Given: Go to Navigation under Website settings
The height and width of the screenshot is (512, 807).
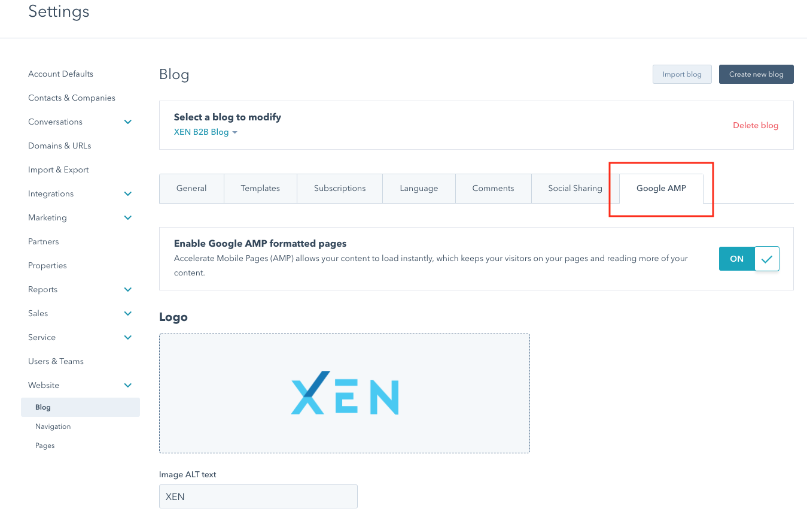Looking at the screenshot, I should 53,426.
